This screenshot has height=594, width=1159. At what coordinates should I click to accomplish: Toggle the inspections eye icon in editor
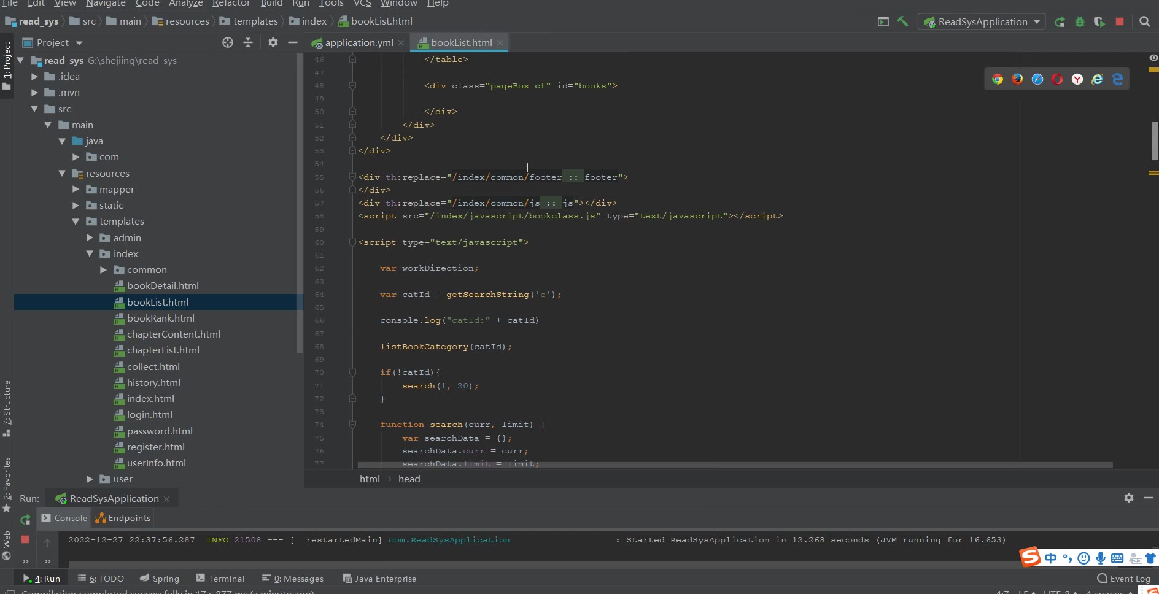(1153, 58)
